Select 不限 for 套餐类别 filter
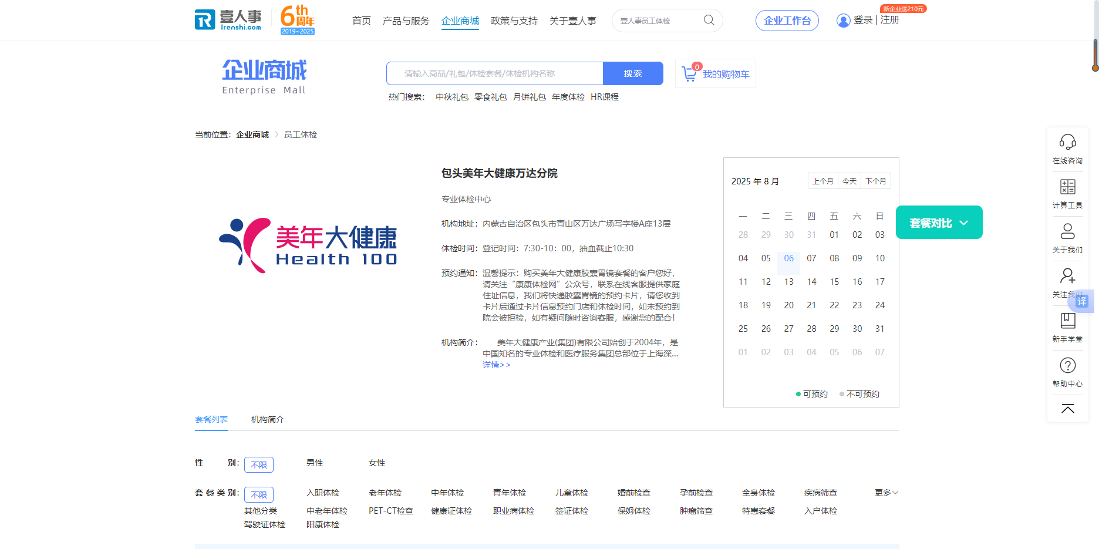Image resolution: width=1099 pixels, height=549 pixels. point(259,495)
